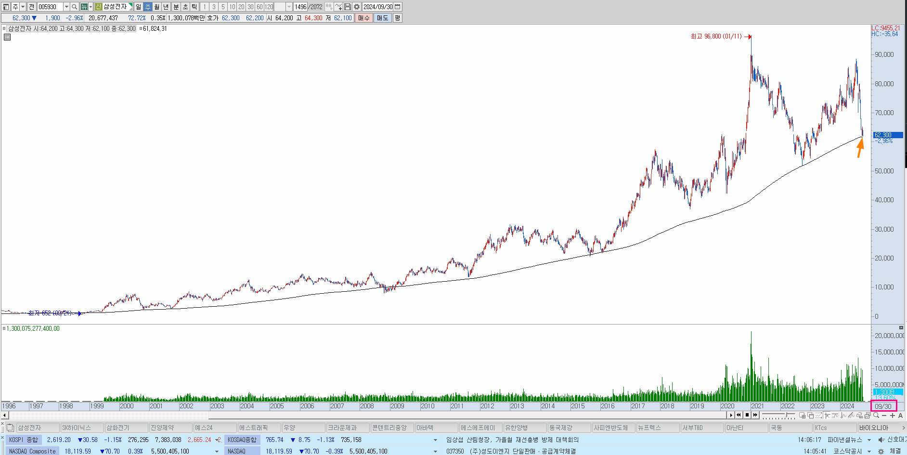The height and width of the screenshot is (455, 907).
Task: Select the 틱 tick period toggle
Action: click(194, 7)
